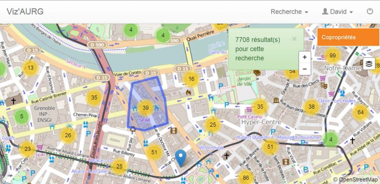Click the yellow cluster labeled 13

point(30,68)
